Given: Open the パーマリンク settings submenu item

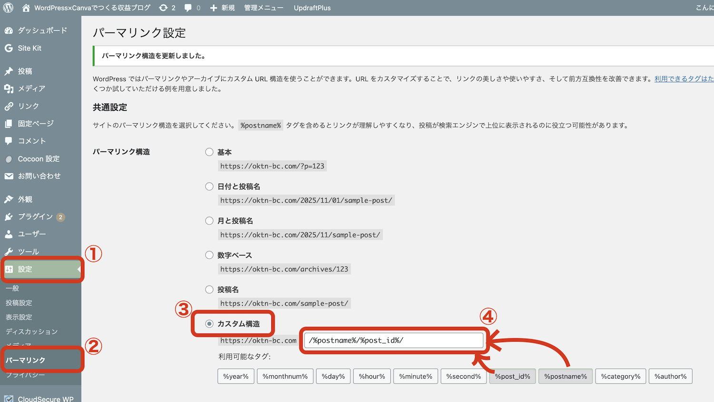Looking at the screenshot, I should click(x=28, y=359).
